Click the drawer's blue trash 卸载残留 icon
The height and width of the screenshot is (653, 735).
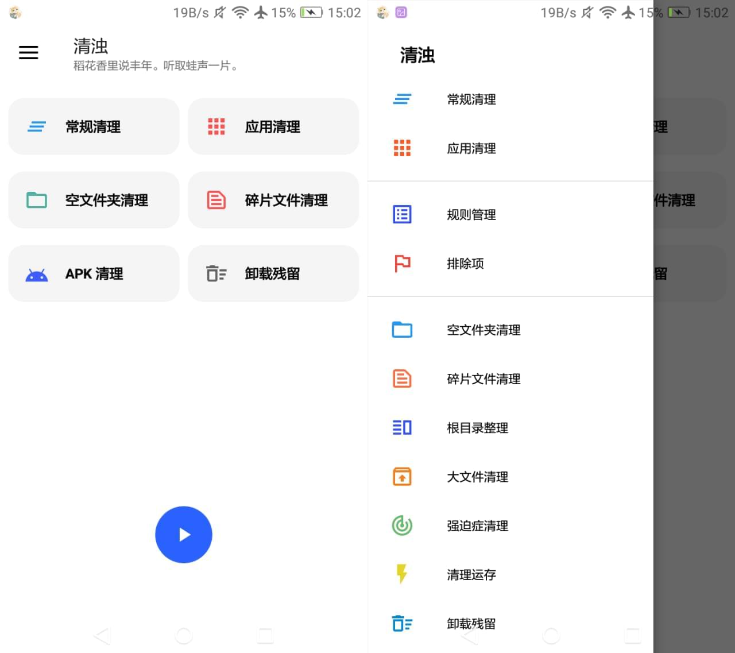[402, 623]
